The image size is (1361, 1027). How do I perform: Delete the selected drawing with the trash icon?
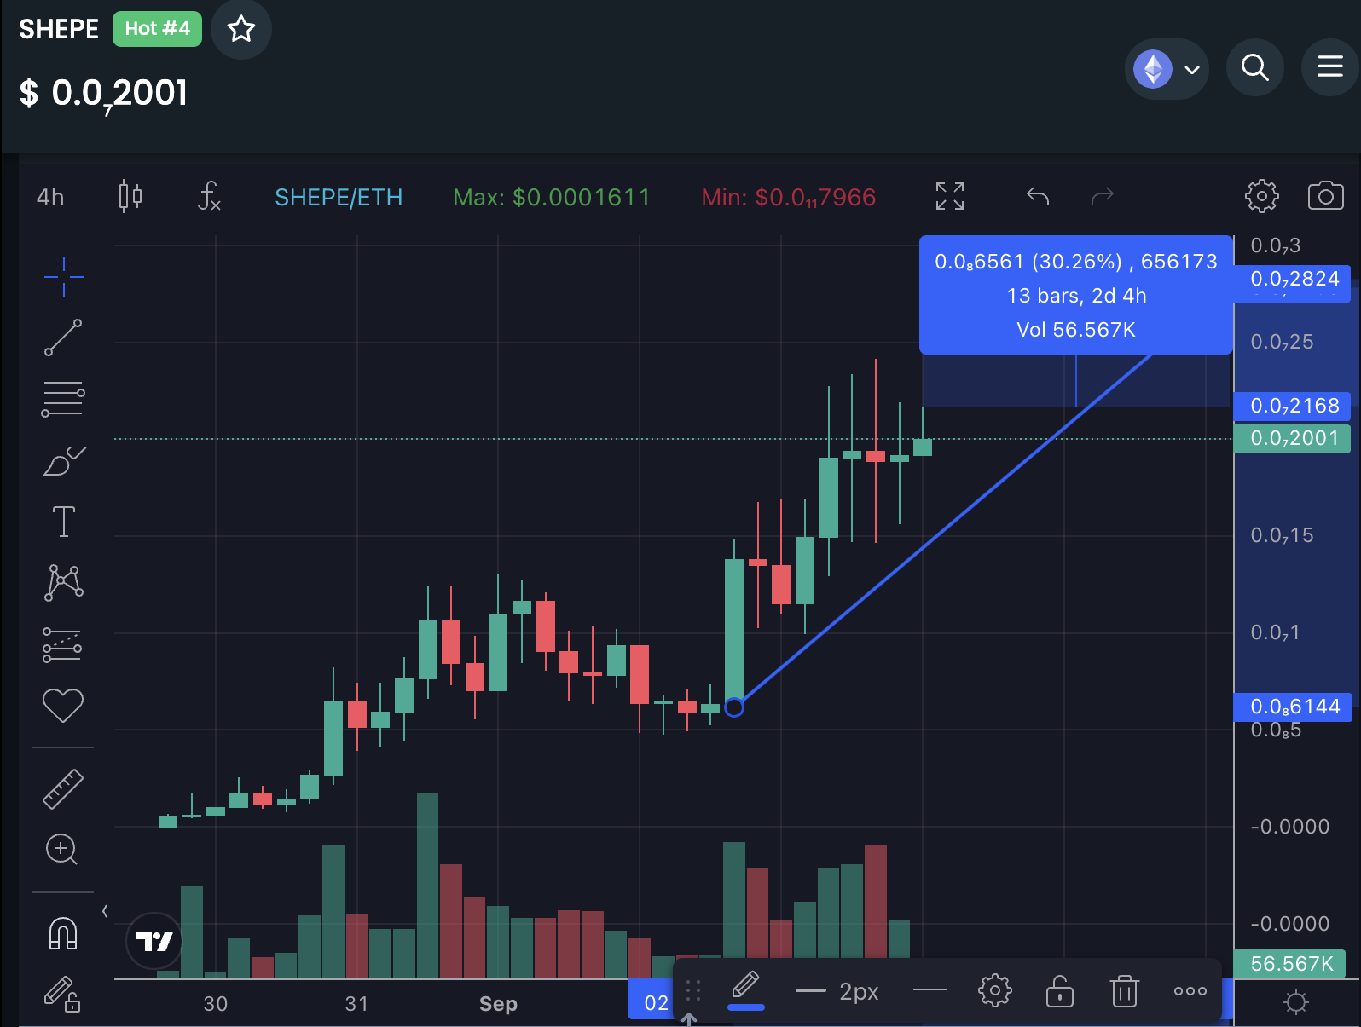tap(1125, 990)
